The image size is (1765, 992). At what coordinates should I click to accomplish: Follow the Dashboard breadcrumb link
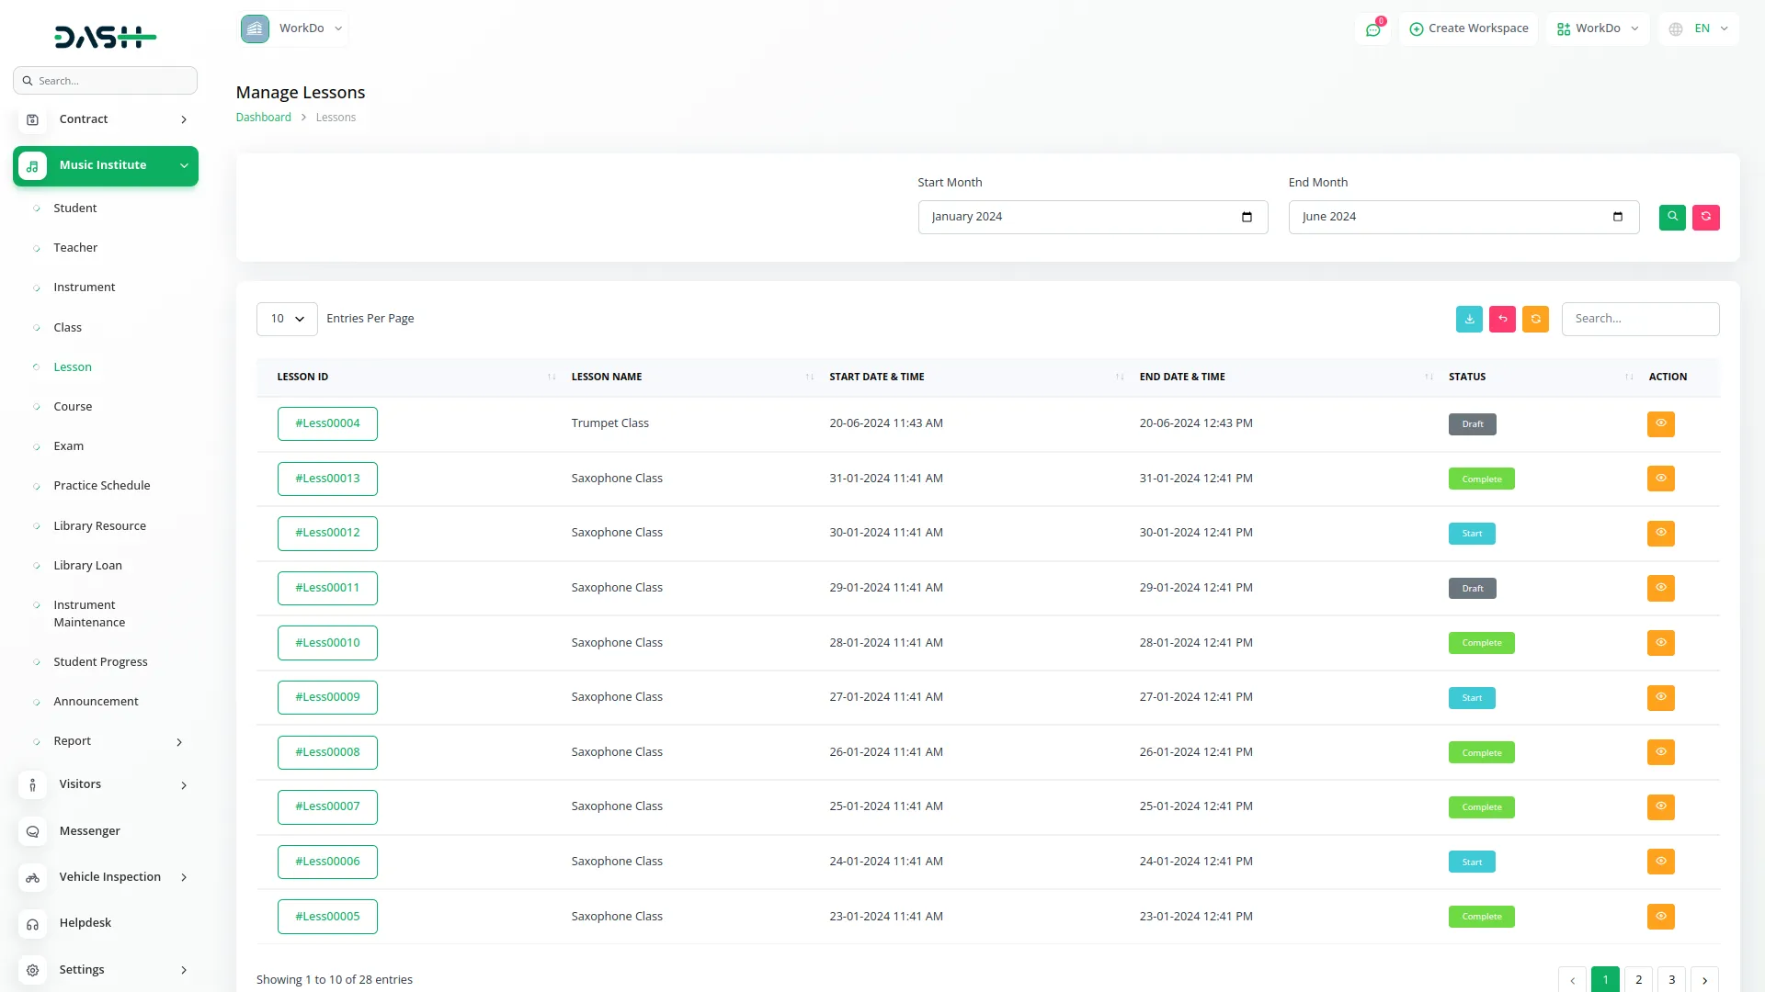263,118
